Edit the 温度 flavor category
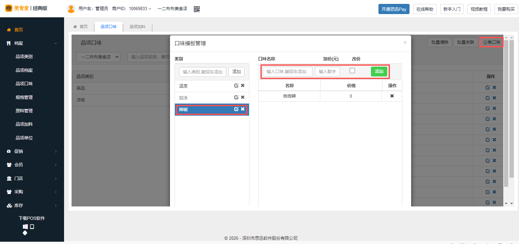The image size is (519, 244). pyautogui.click(x=236, y=86)
